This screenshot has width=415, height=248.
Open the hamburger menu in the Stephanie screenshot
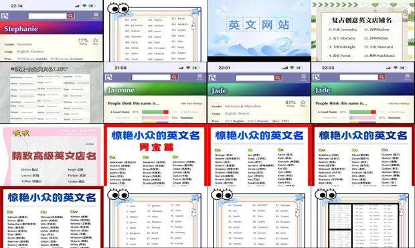pos(96,15)
